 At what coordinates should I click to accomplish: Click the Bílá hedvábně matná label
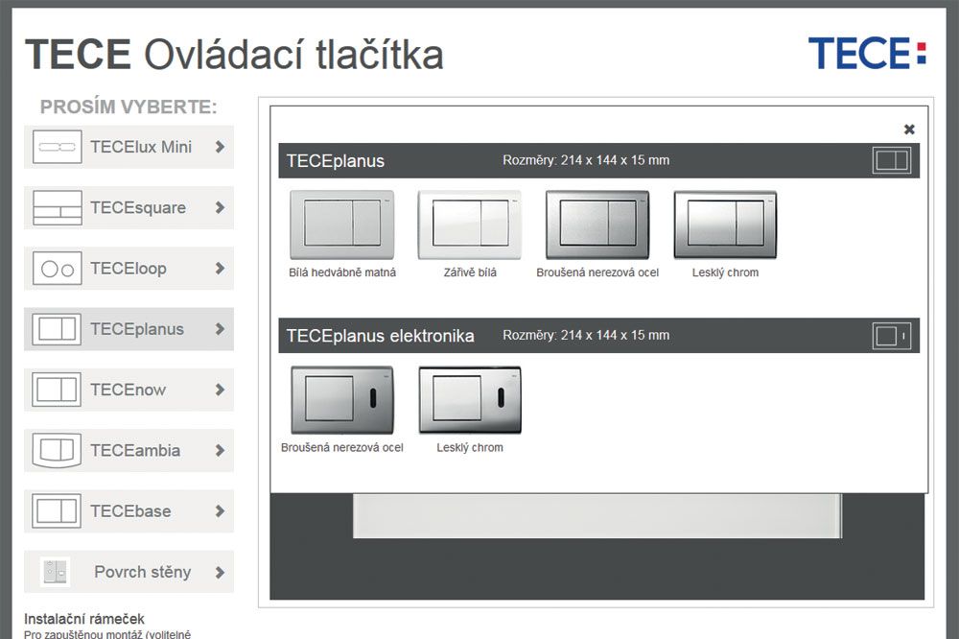coord(342,272)
